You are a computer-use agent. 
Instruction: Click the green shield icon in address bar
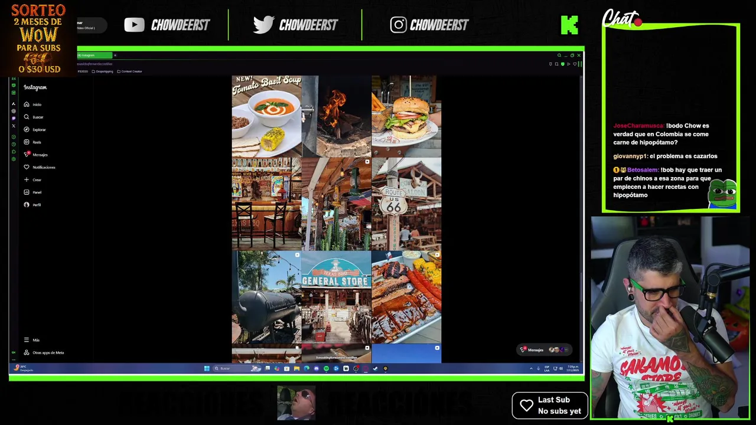562,64
